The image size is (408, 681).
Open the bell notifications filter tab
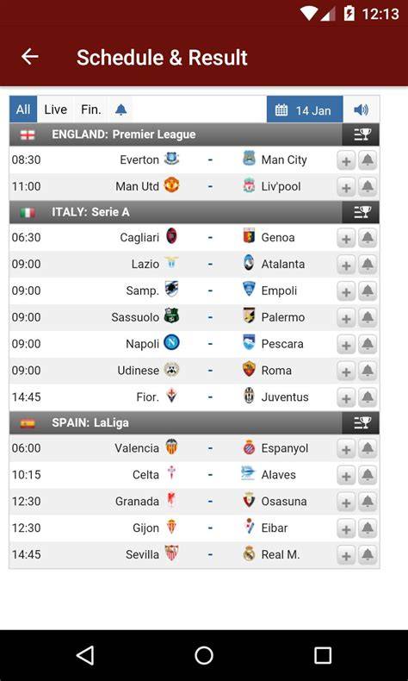(121, 109)
